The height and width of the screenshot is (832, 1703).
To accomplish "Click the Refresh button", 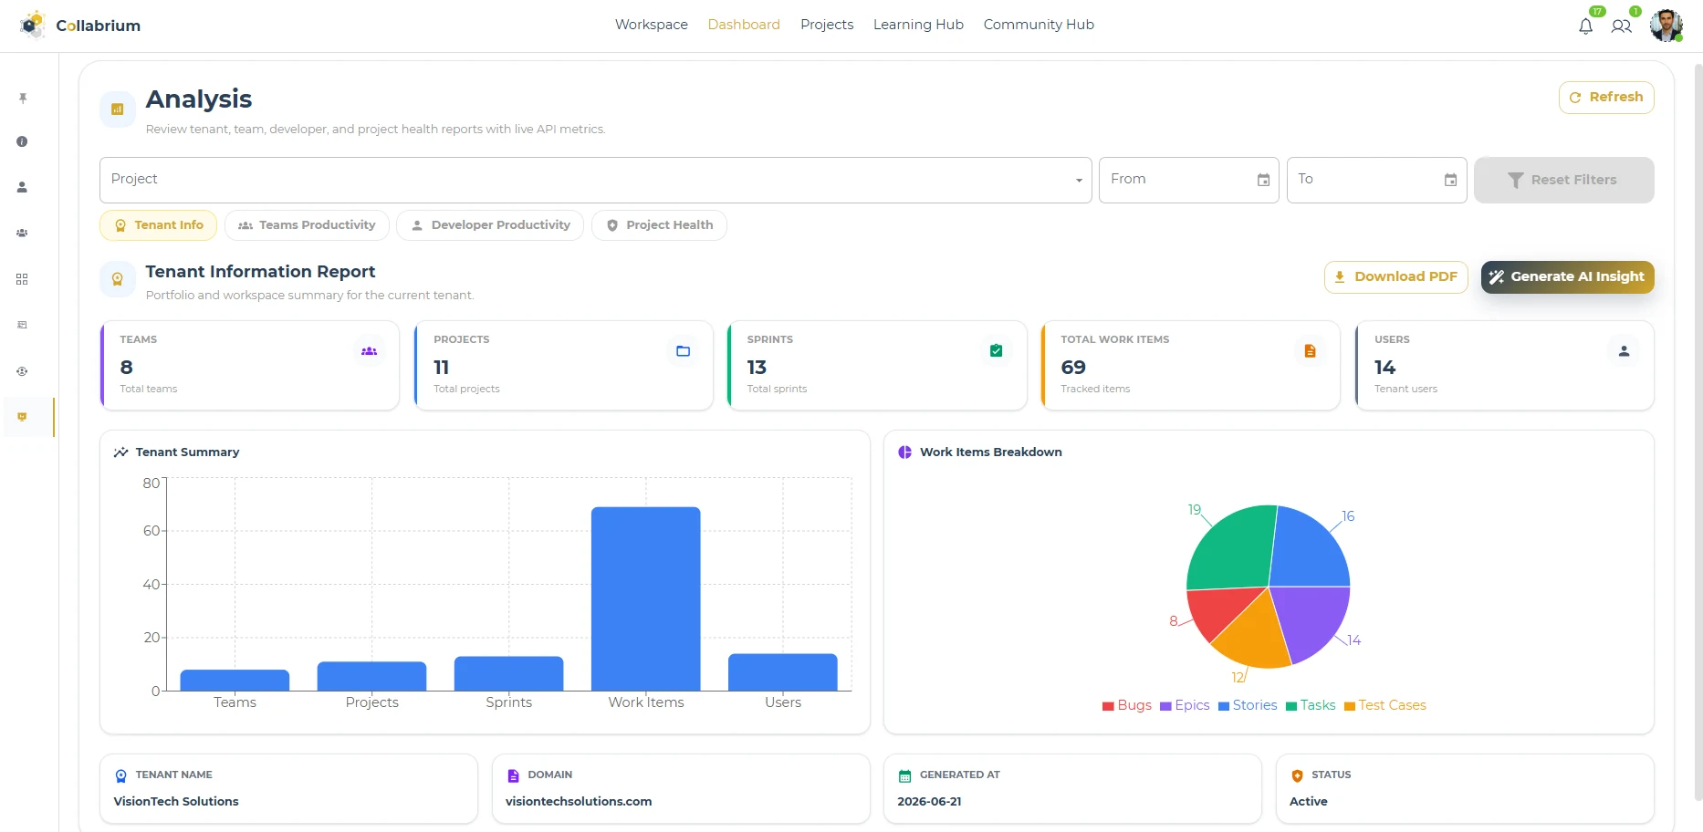I will click(x=1606, y=98).
